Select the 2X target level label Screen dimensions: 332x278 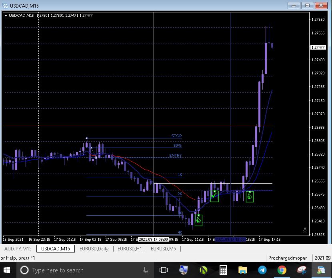click(x=180, y=194)
